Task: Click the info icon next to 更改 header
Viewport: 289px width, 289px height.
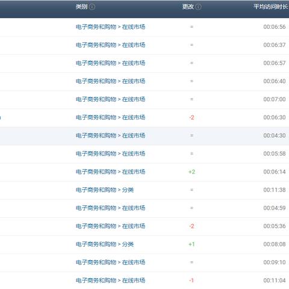Action: point(198,7)
